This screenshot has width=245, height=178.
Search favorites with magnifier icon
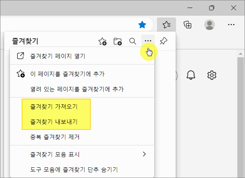tap(133, 41)
